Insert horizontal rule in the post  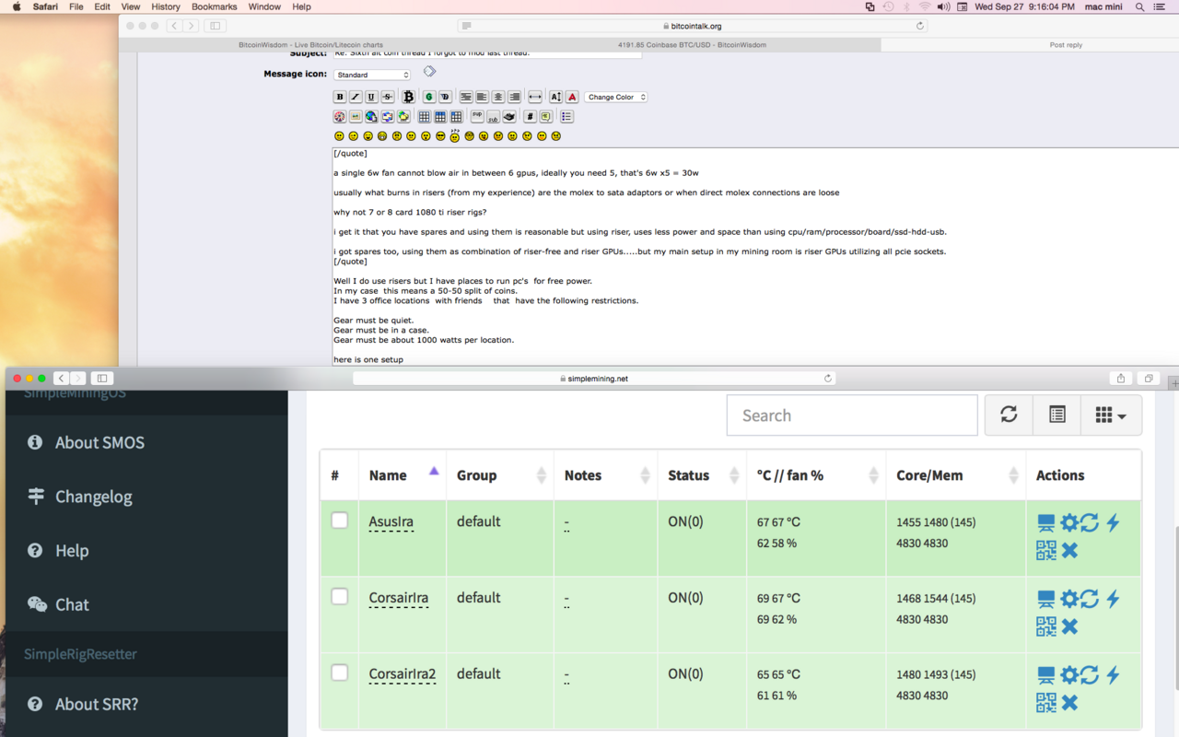tap(535, 97)
